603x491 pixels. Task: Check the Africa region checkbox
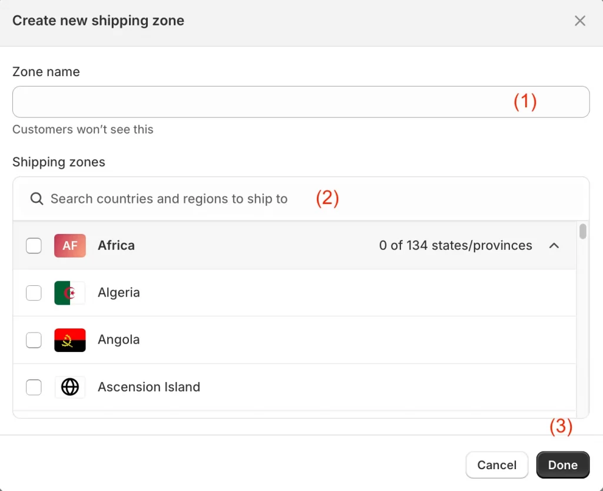(34, 246)
